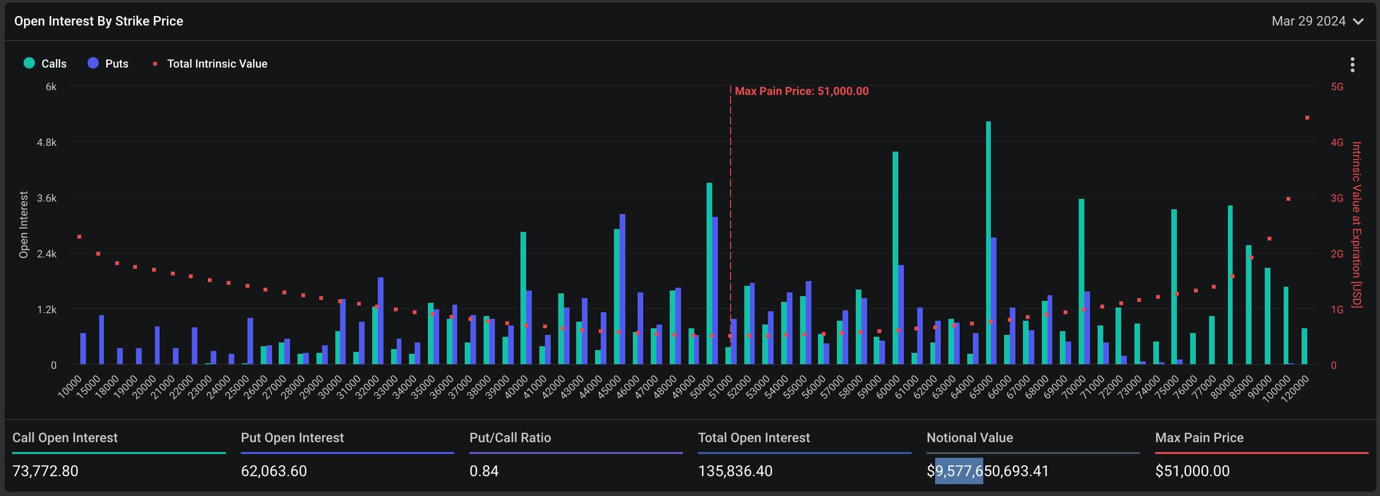Image resolution: width=1380 pixels, height=496 pixels.
Task: Click the Max Pain Price $51,000.00 value
Action: pos(1192,471)
